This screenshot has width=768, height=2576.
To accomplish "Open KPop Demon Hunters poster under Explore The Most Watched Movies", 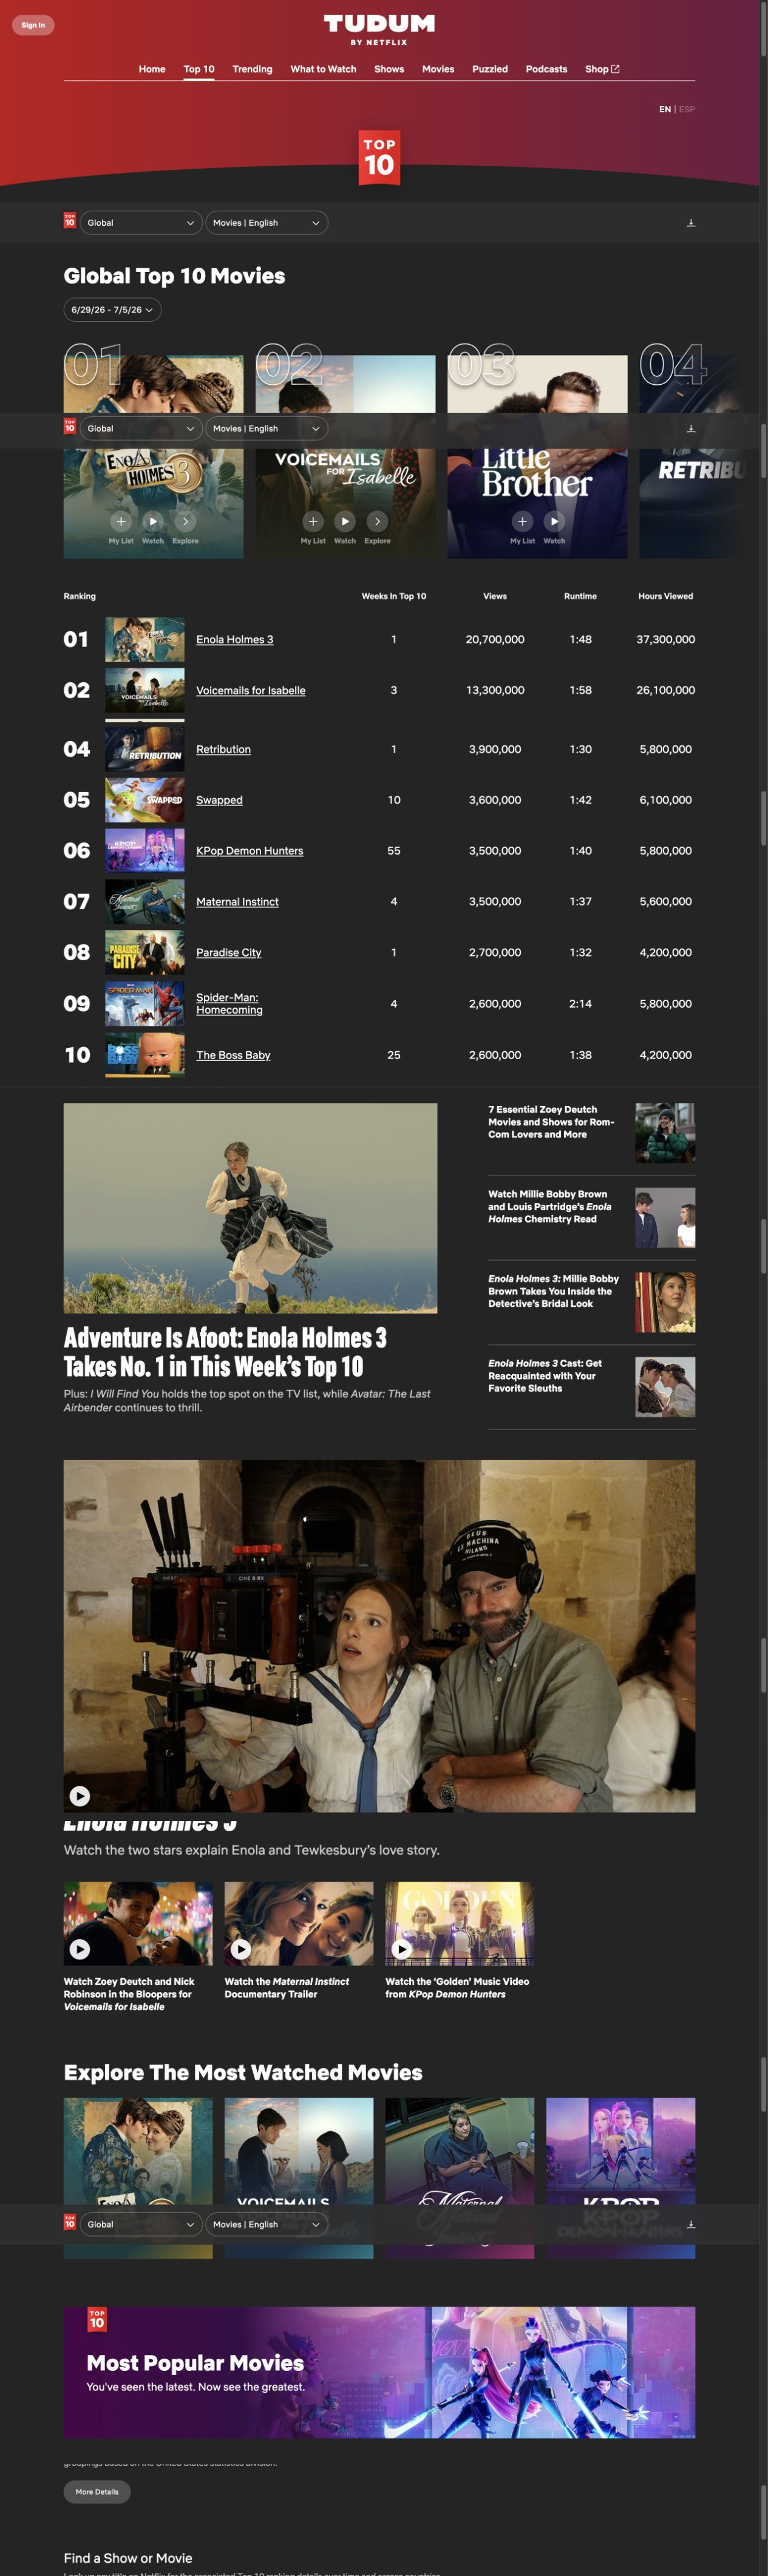I will tap(620, 2179).
